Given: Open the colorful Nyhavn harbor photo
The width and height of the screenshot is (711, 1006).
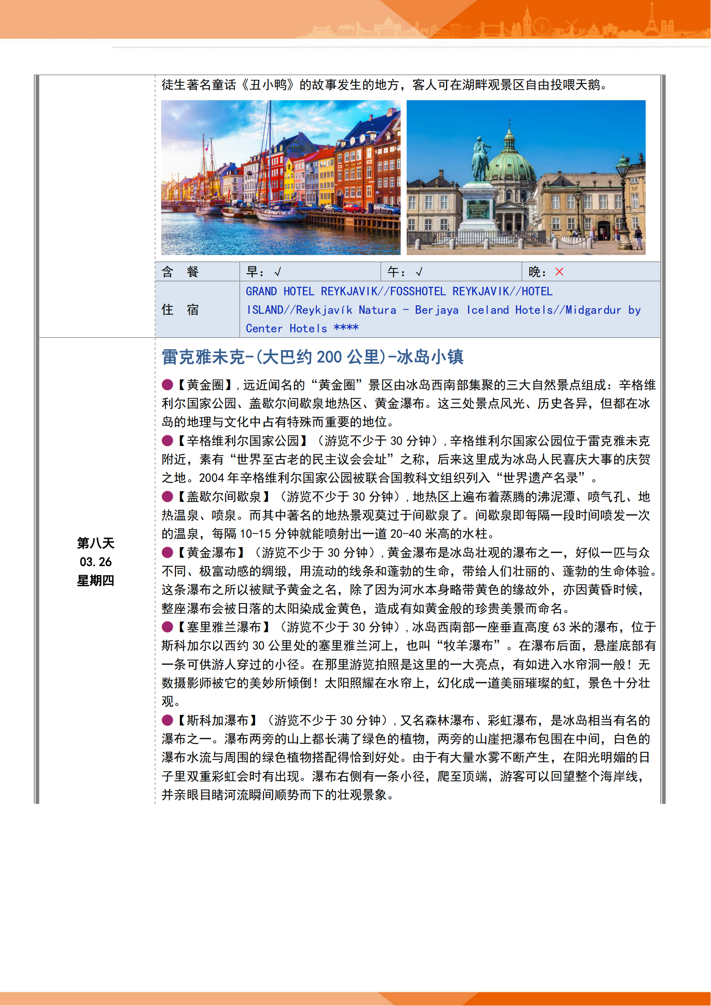Looking at the screenshot, I should [281, 178].
